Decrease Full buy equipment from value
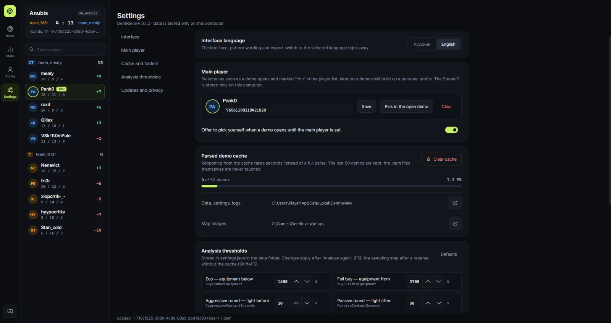This screenshot has width=611, height=323. (439, 281)
